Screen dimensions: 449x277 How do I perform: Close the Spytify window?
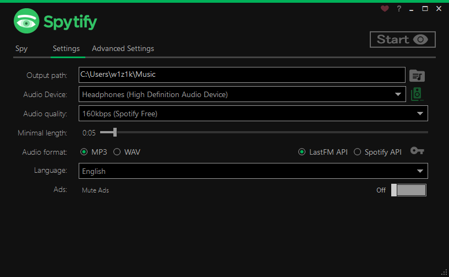pyautogui.click(x=439, y=9)
